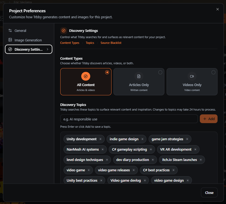
Task: Remove the game jam strategies topic
Action: click(x=187, y=139)
